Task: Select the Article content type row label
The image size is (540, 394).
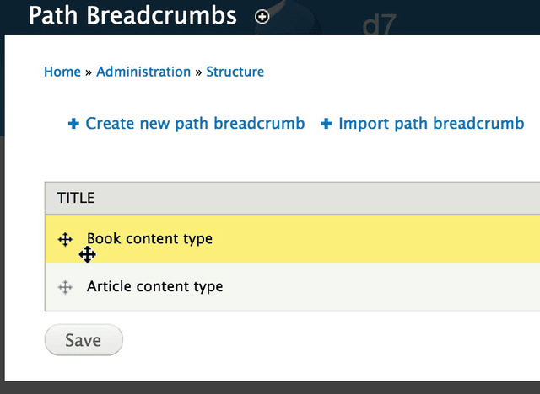Action: 154,287
